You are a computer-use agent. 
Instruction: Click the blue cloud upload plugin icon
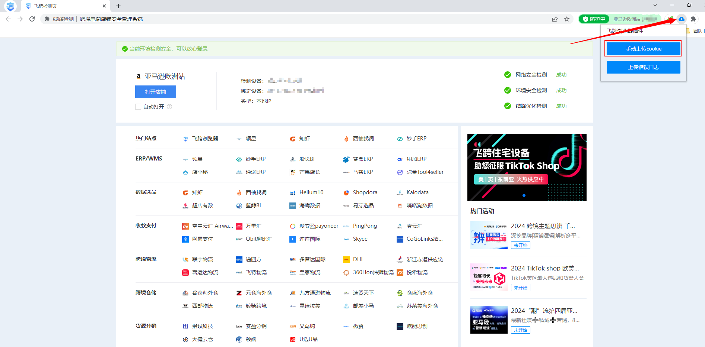[x=681, y=19]
